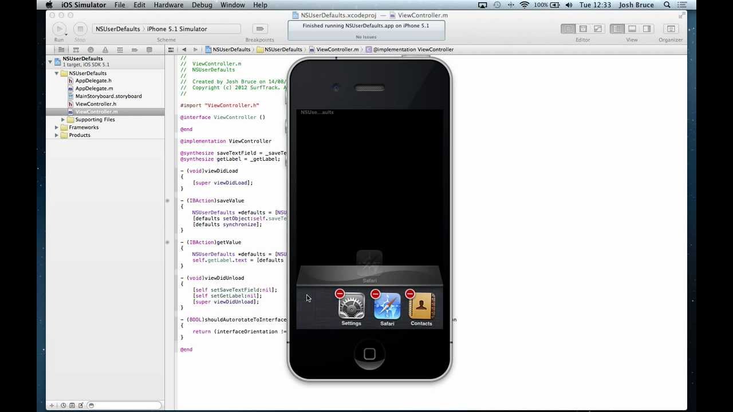733x412 pixels.
Task: Show the Issue navigator
Action: pyautogui.click(x=105, y=50)
